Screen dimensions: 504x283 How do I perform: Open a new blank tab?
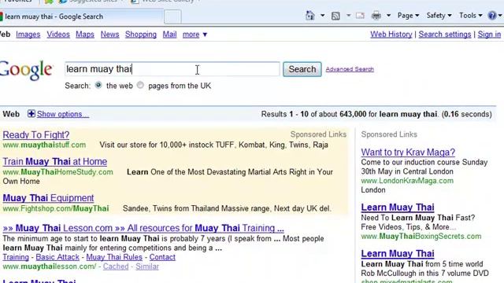(172, 17)
